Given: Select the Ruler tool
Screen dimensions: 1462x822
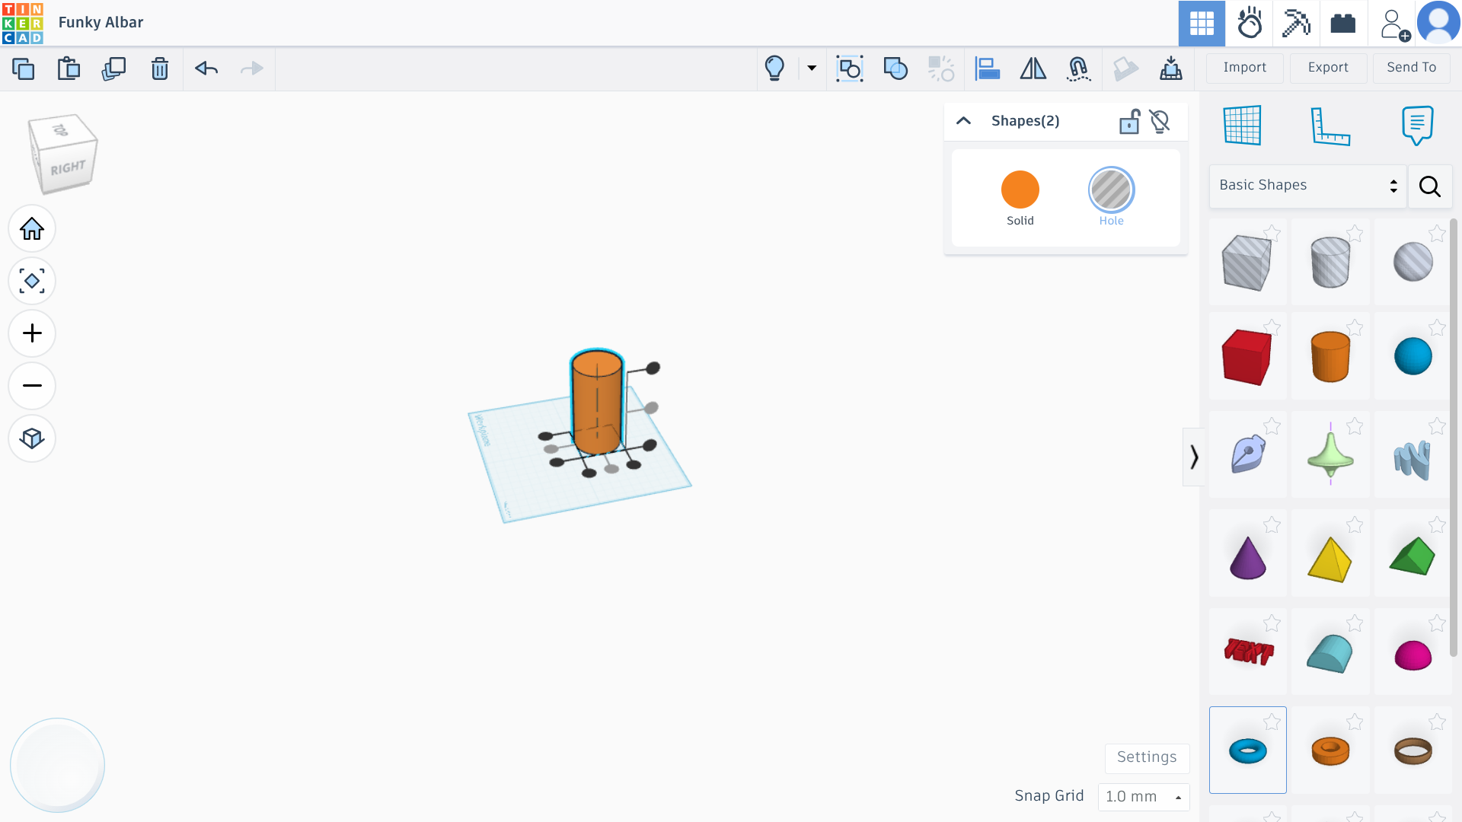Looking at the screenshot, I should [x=1330, y=126].
